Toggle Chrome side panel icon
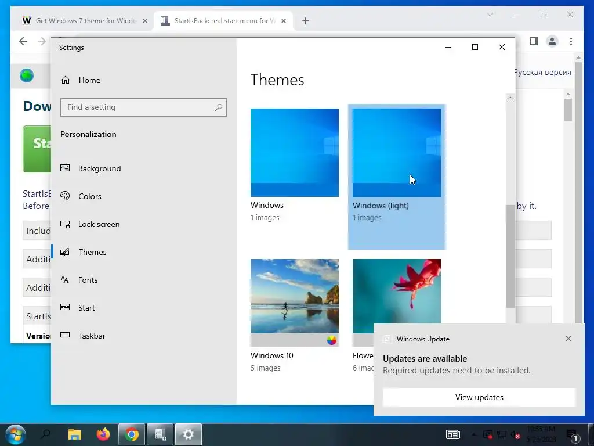The height and width of the screenshot is (446, 594). point(534,41)
